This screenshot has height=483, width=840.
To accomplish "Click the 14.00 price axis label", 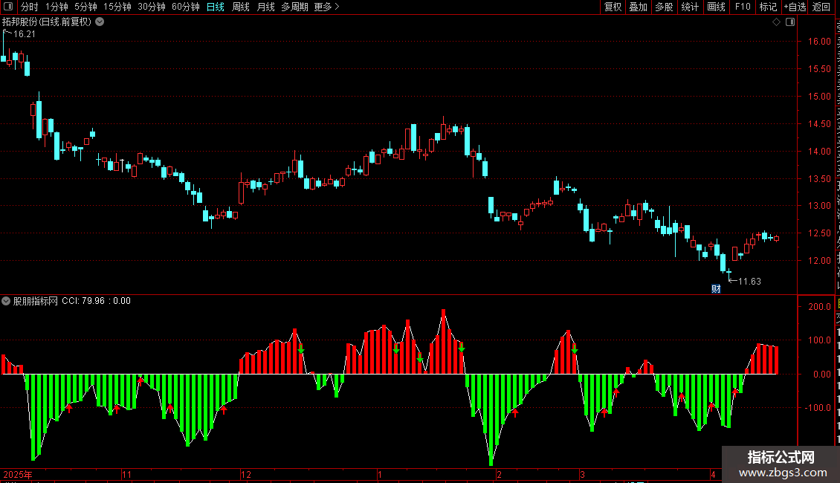I will [819, 152].
